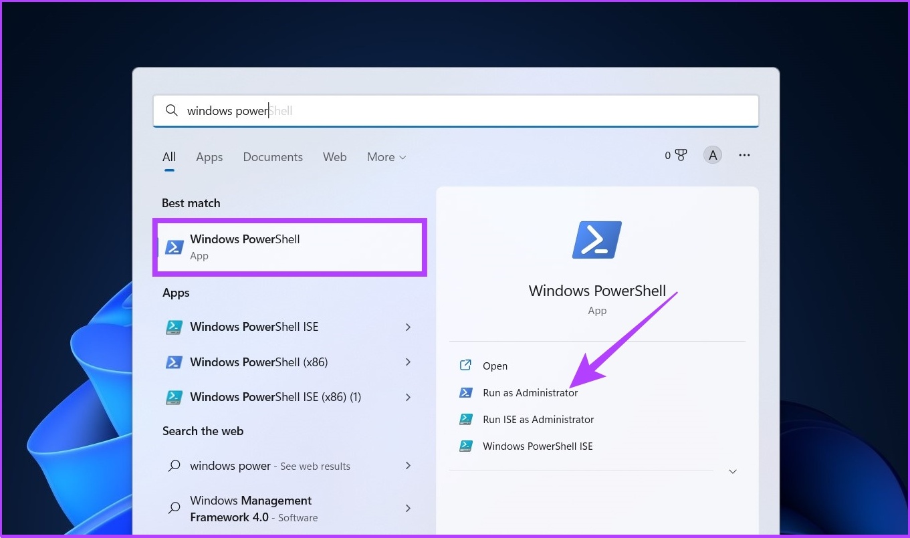Click the 'Search the web' heading

[203, 431]
